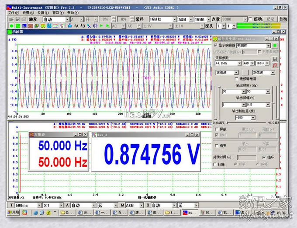Disable the 循环 loop checkbox
This screenshot has width=297, height=228.
click(264, 157)
